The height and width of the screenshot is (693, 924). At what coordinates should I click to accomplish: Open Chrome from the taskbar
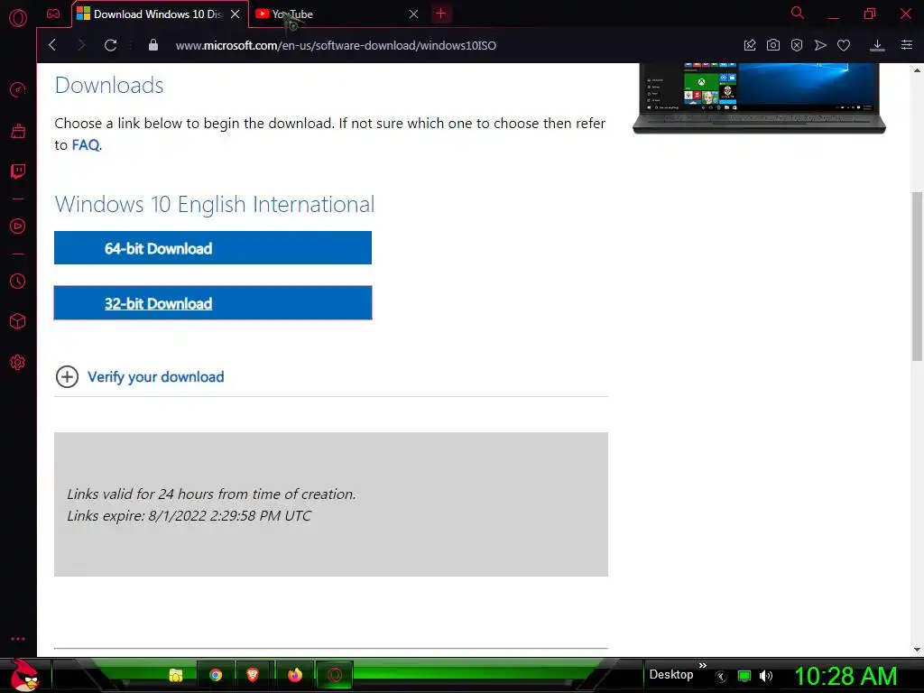(216, 675)
